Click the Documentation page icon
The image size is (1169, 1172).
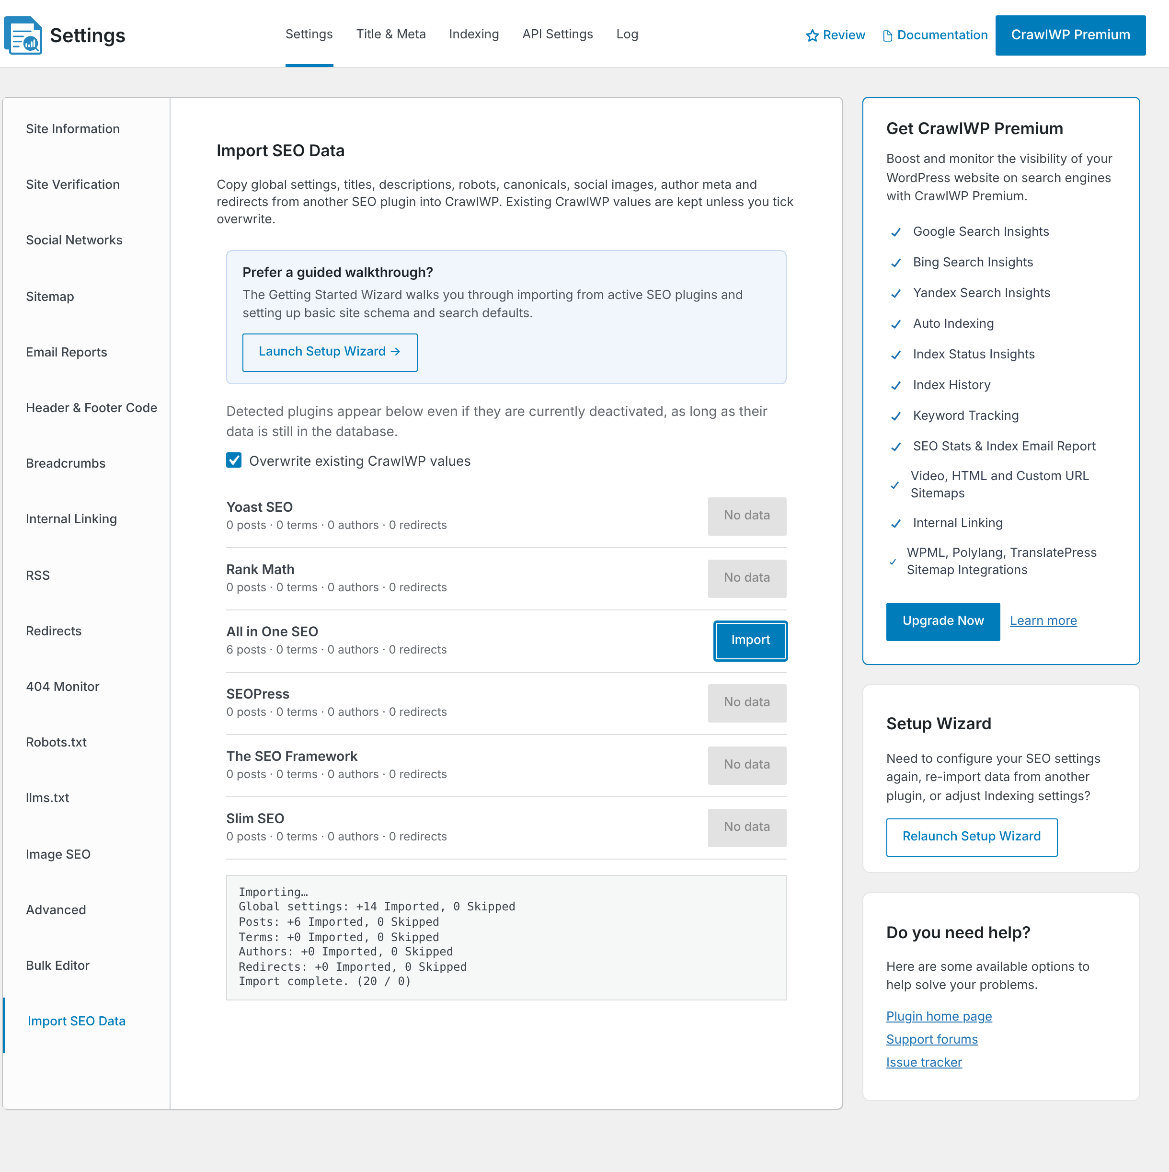point(887,36)
